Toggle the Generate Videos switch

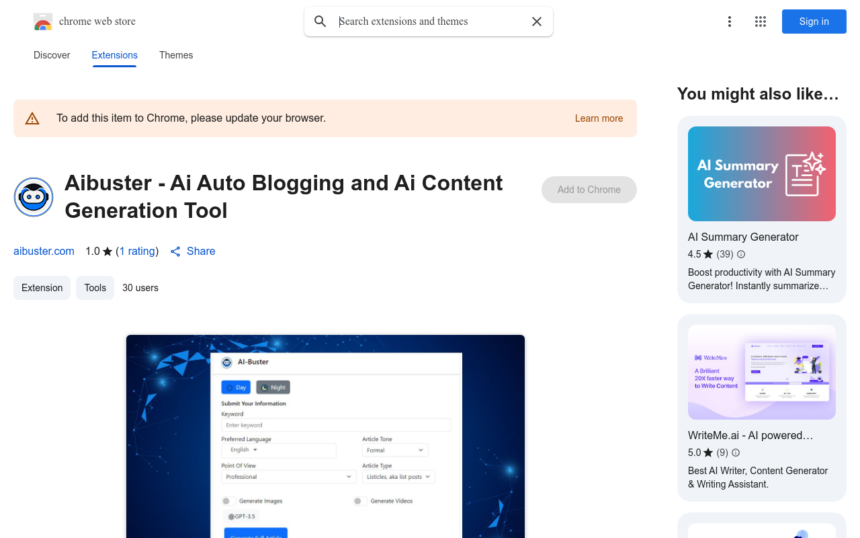pos(360,501)
